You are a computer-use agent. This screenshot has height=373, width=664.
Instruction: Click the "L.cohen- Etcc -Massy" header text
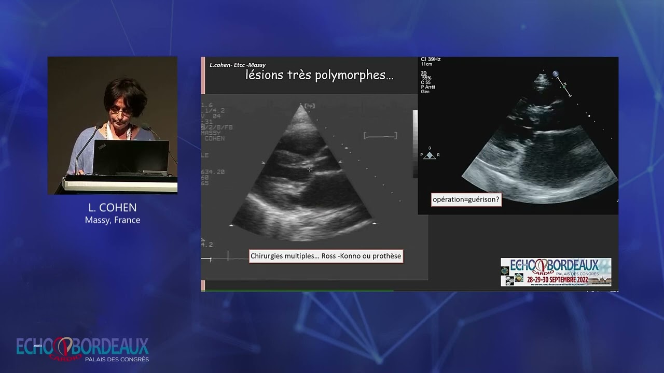[238, 65]
